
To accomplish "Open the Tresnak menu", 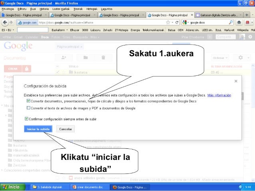I will point(78,9).
